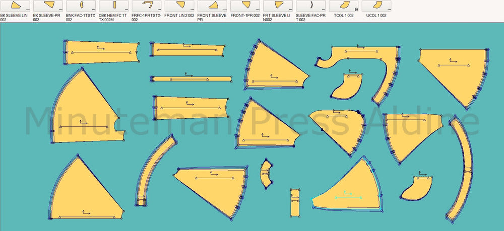Choose the FRONT-1PR 002 piece icon

246,6
